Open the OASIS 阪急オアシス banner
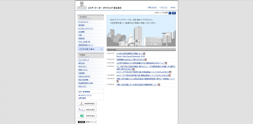 pos(87,122)
